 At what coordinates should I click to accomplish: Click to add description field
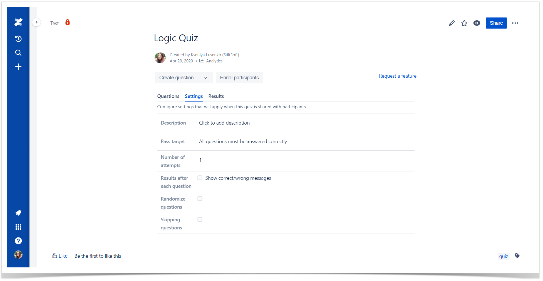[224, 123]
